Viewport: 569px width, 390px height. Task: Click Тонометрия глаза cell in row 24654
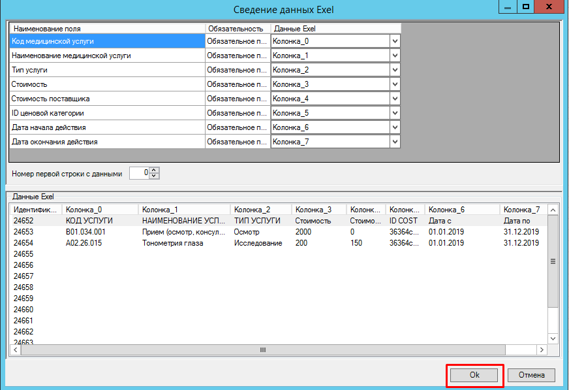point(173,243)
